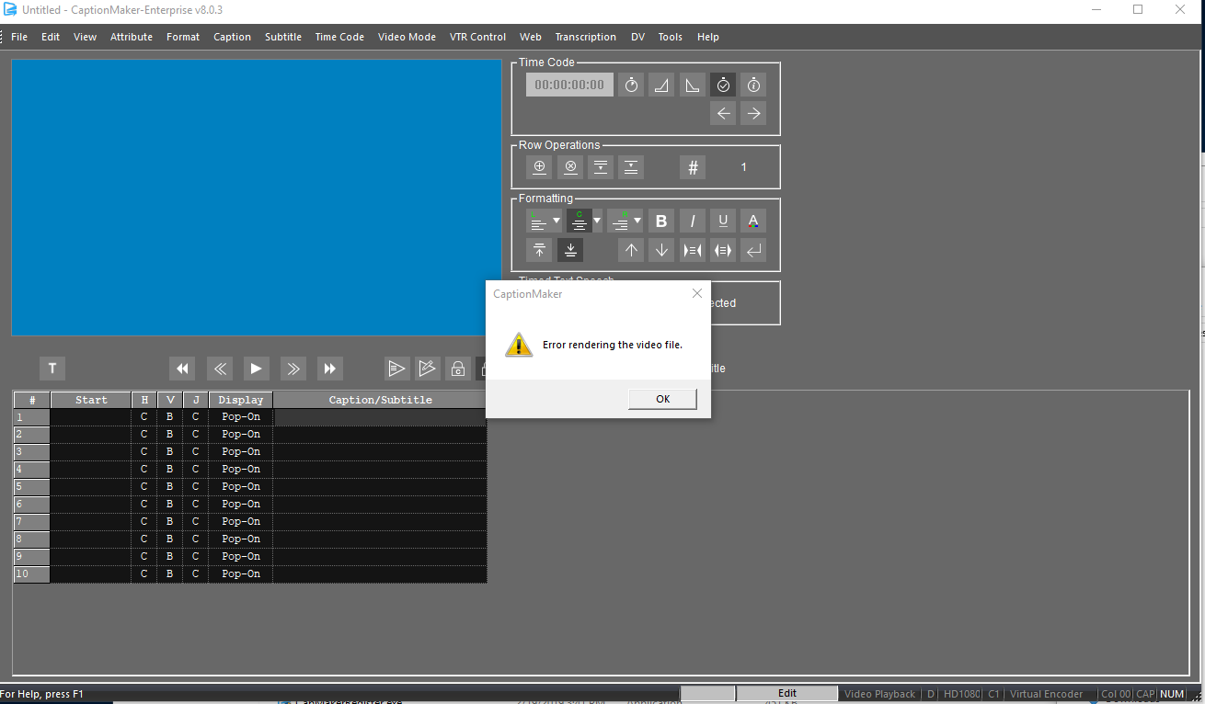Click the T text tool button
Screen dimensions: 1205x704
52,368
